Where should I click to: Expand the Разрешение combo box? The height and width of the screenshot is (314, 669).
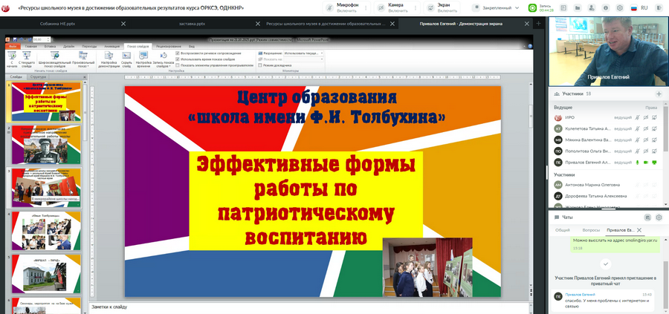click(x=322, y=53)
